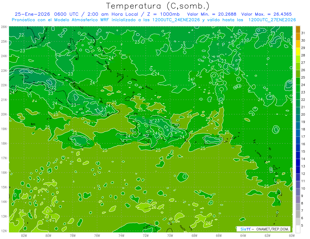This screenshot has width=310, height=239.
Task: Click the "82W" longitude axis label
Action: click(24, 235)
